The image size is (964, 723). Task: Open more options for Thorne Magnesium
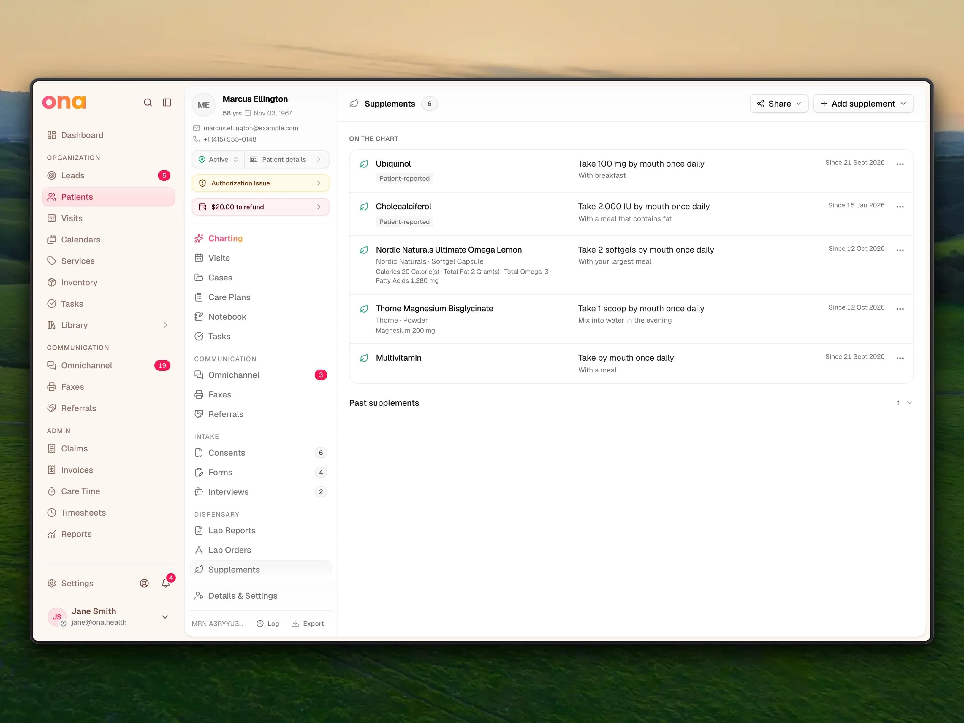[900, 309]
